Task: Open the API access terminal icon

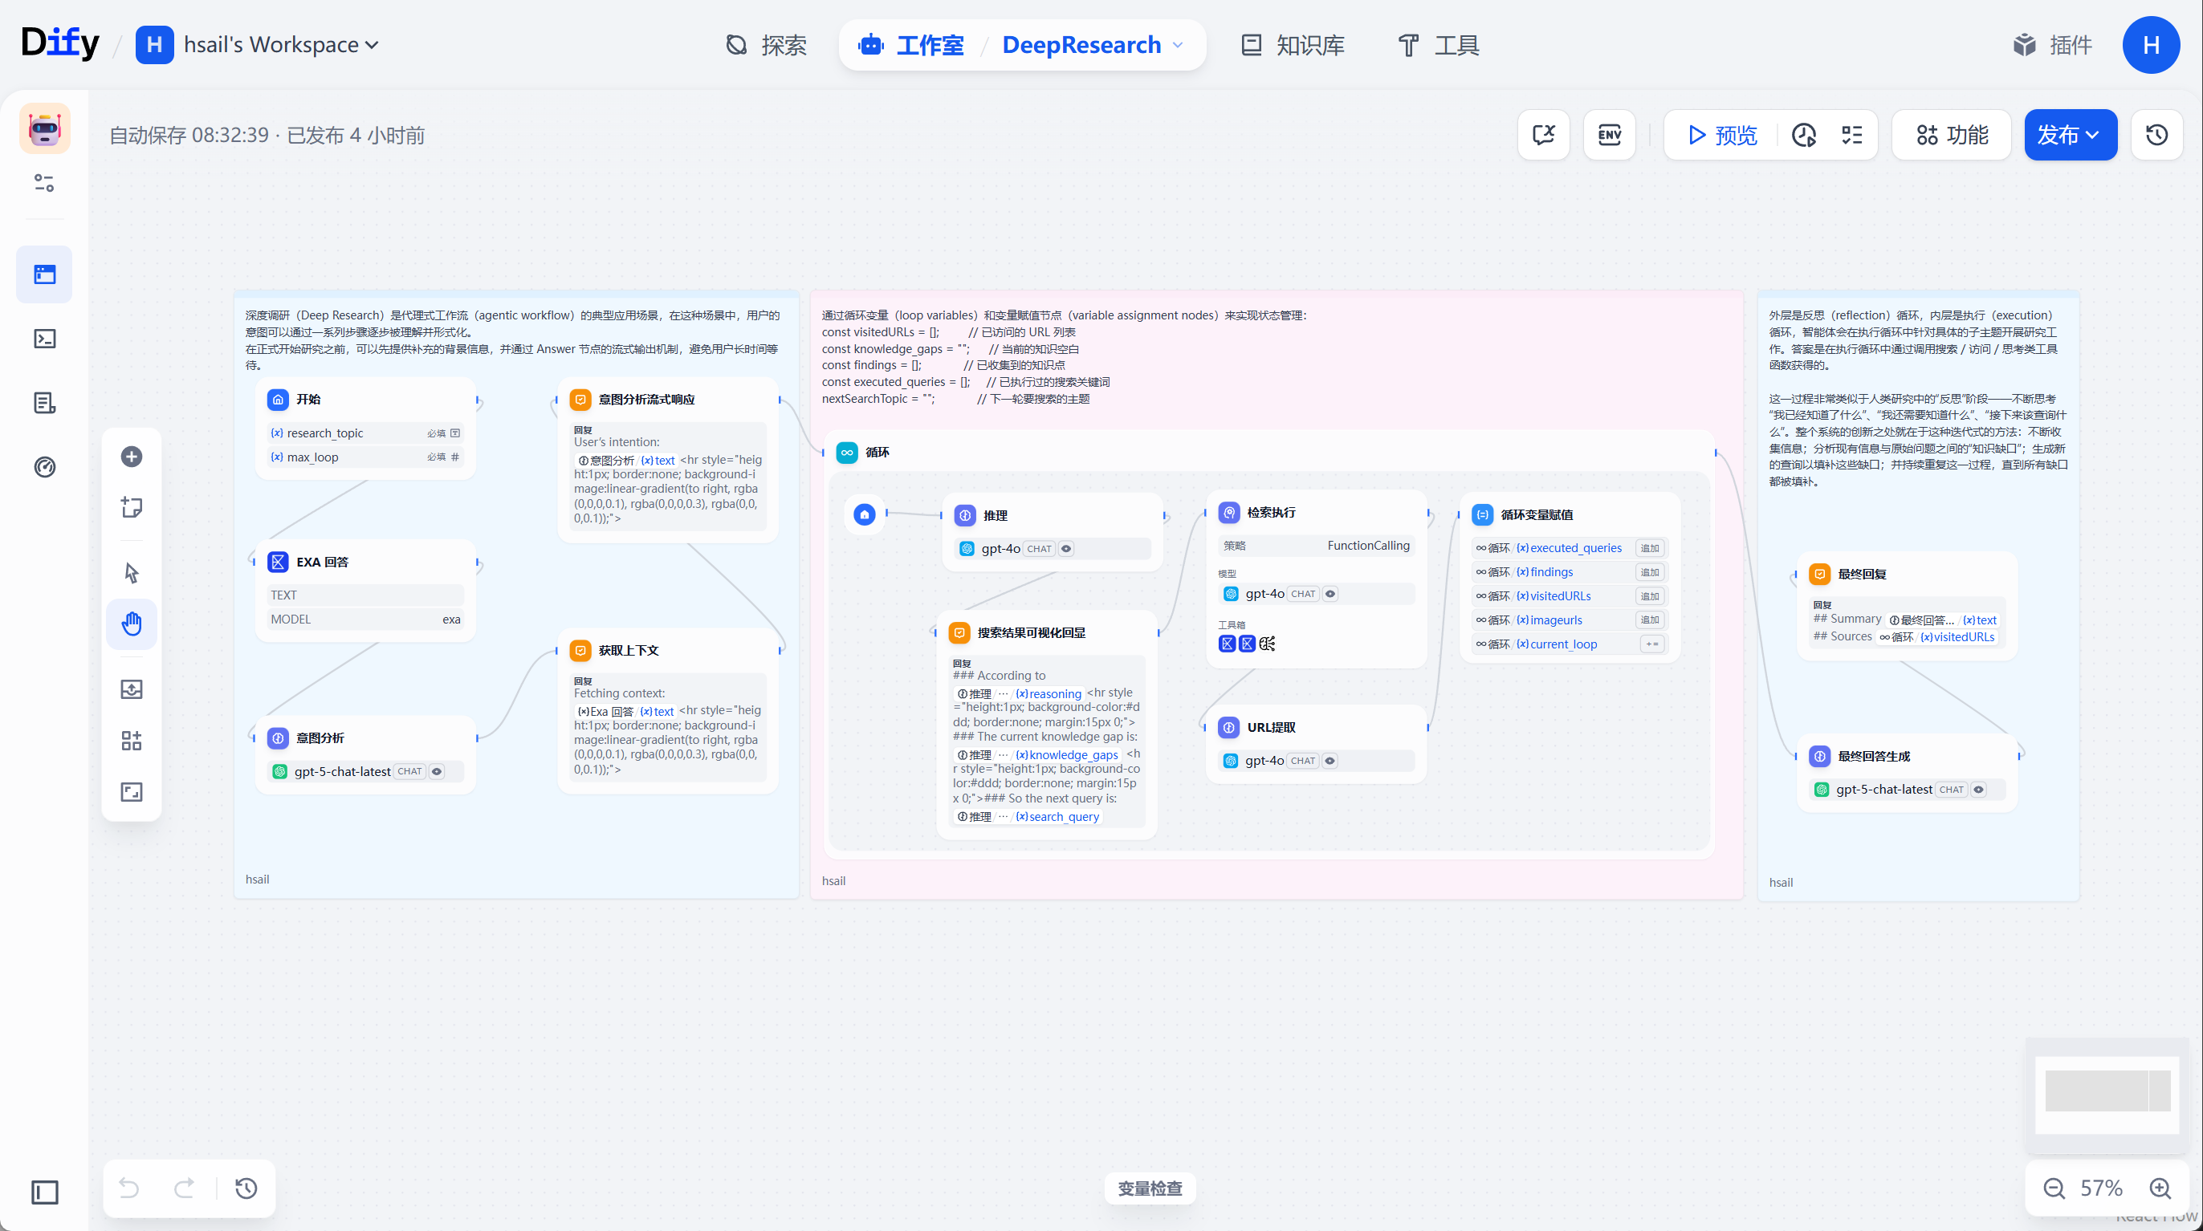Action: pos(44,339)
